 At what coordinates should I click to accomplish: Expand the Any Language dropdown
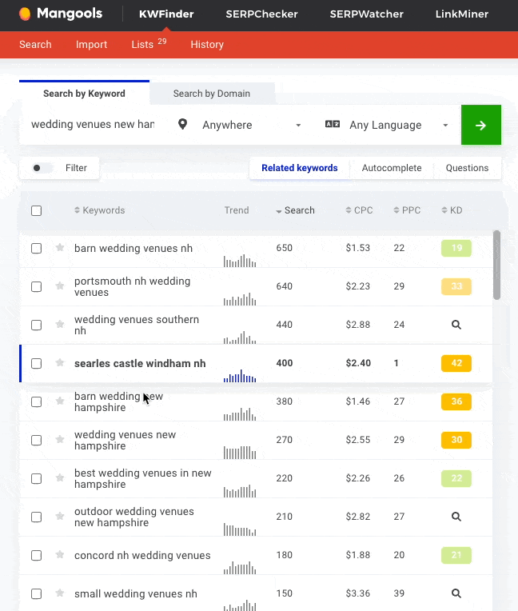point(388,126)
